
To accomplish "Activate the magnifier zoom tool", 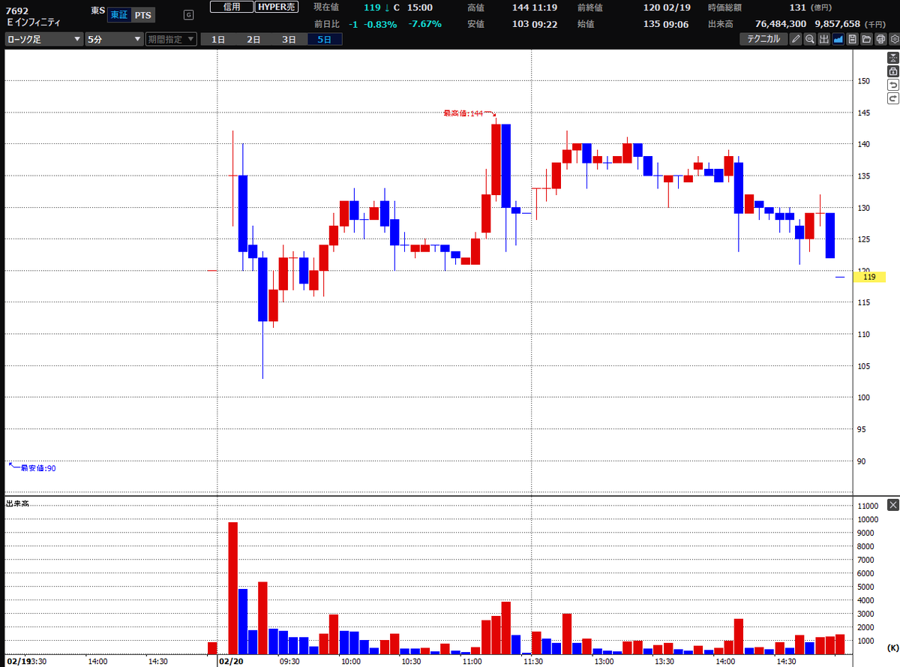I will 810,39.
